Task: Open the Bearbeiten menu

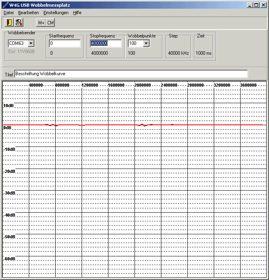Action: click(28, 13)
